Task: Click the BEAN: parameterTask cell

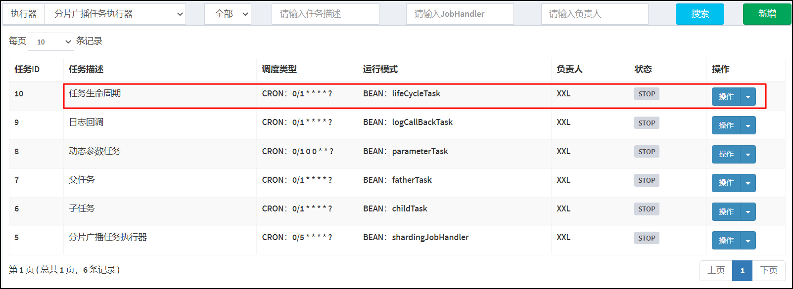Action: [x=406, y=151]
